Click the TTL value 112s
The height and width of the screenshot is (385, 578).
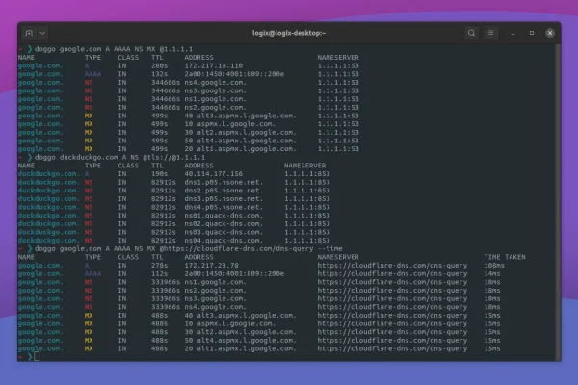click(x=159, y=273)
